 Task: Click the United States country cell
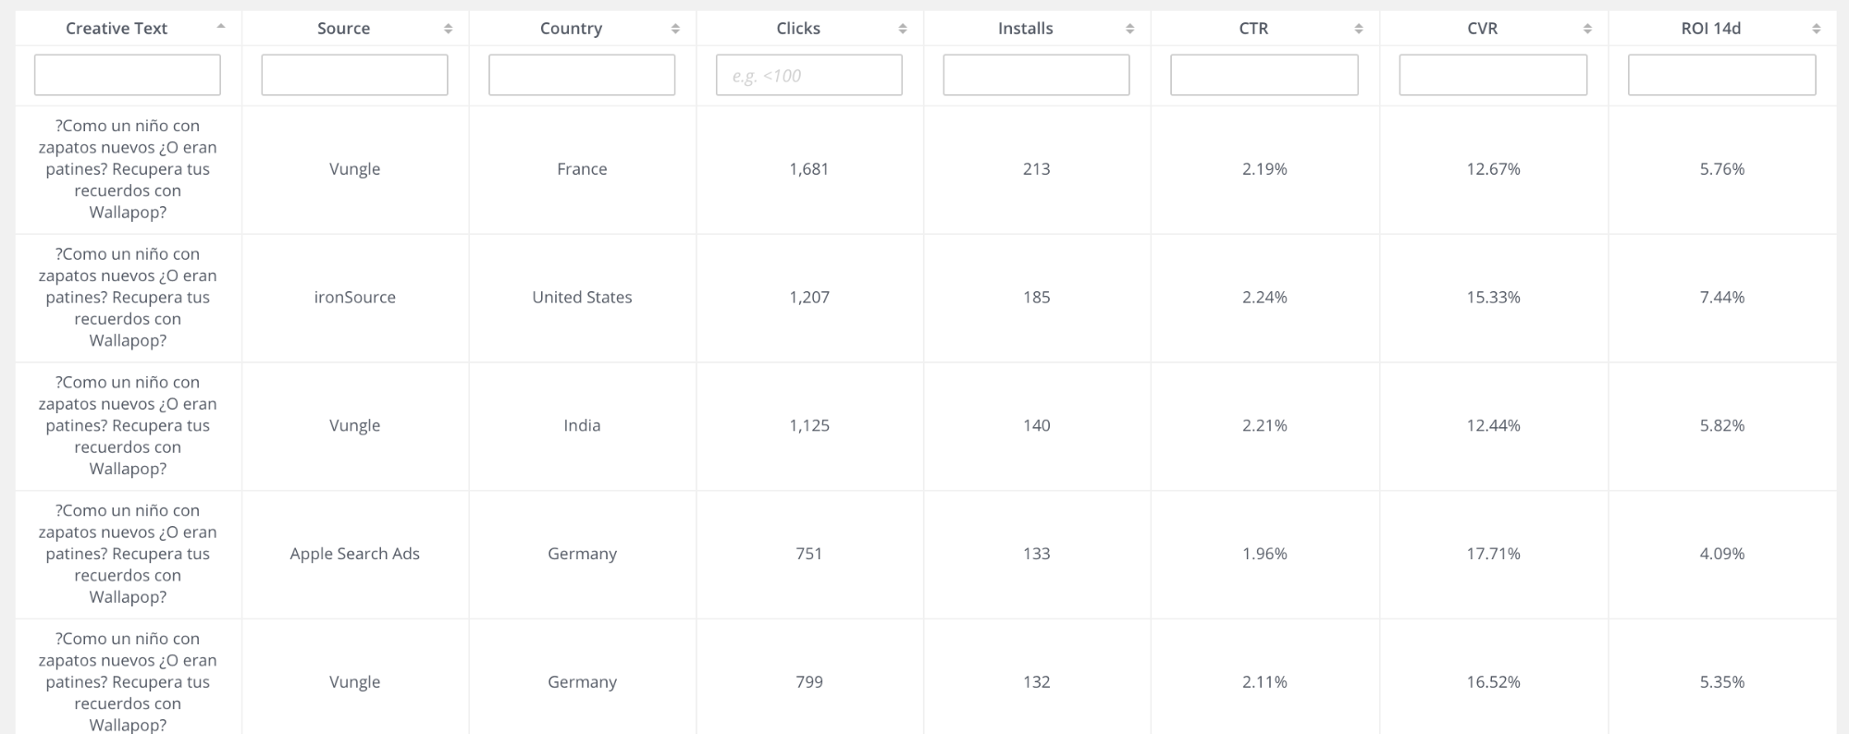(x=582, y=297)
